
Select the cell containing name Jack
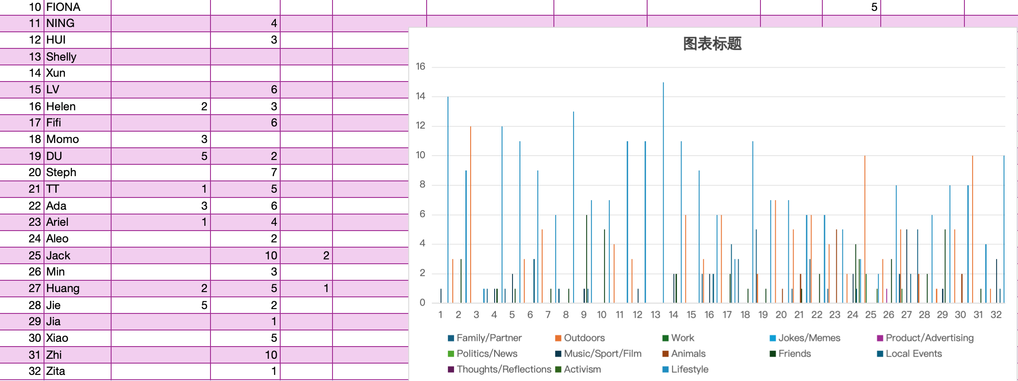click(77, 255)
